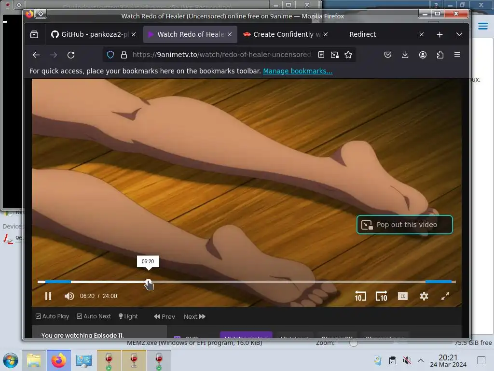Image resolution: width=494 pixels, height=371 pixels.
Task: Close the Redirect tab
Action: point(422,34)
